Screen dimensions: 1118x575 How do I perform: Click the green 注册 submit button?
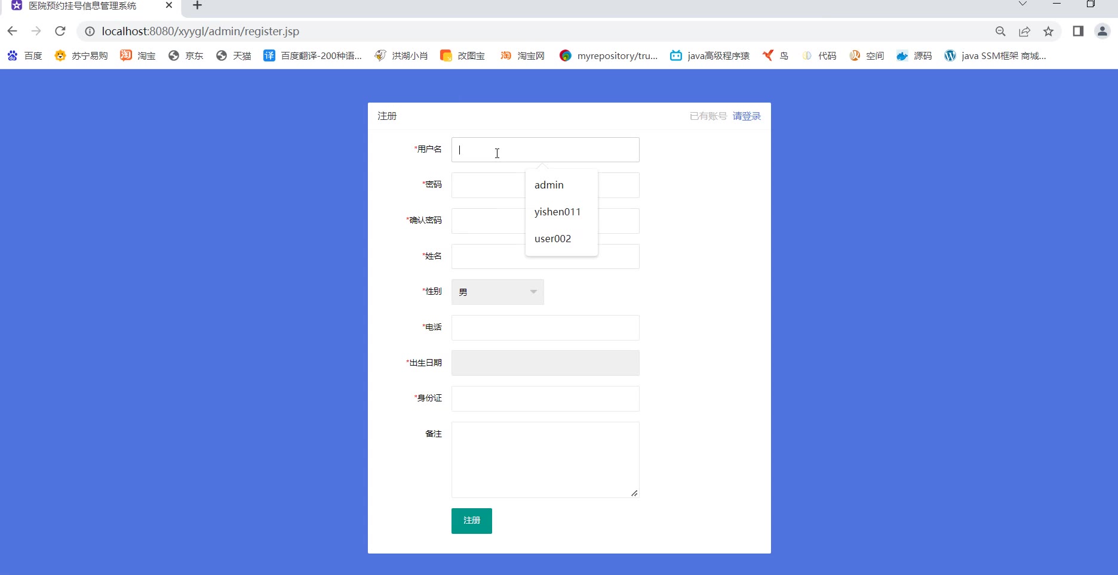point(472,521)
